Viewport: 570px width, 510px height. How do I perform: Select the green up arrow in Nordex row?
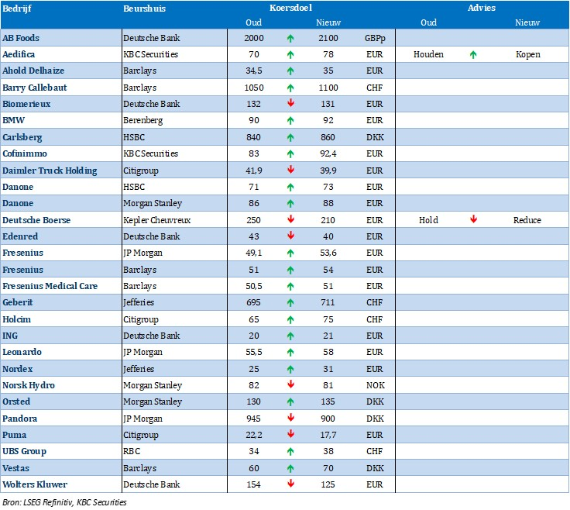pyautogui.click(x=290, y=369)
